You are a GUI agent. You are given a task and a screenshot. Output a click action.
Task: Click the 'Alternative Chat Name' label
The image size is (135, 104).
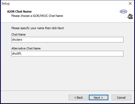click(x=26, y=48)
